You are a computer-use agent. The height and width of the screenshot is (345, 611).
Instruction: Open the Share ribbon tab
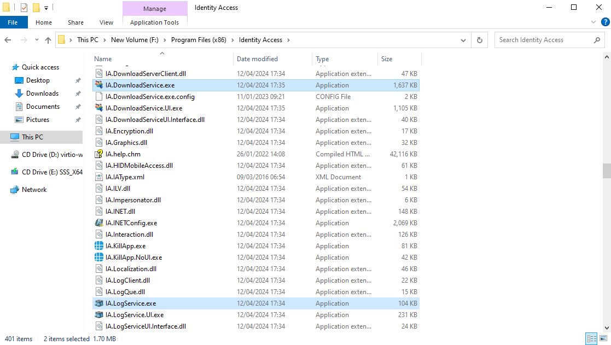[75, 22]
